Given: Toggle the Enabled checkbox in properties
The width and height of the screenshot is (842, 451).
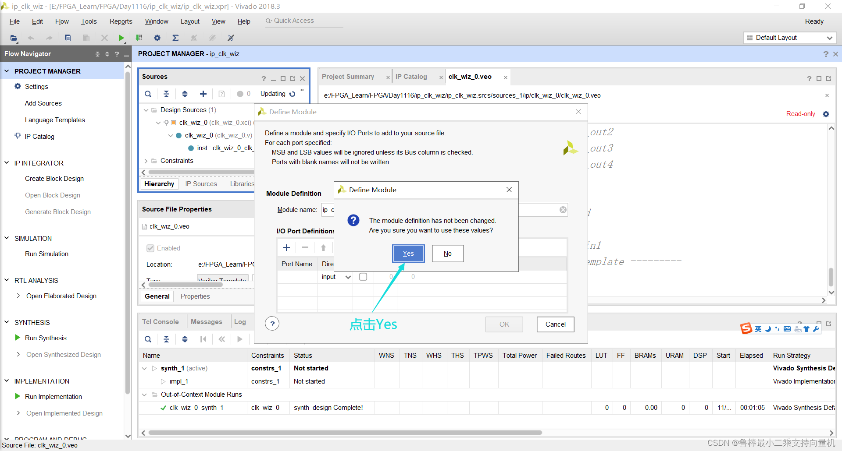Looking at the screenshot, I should (x=150, y=248).
